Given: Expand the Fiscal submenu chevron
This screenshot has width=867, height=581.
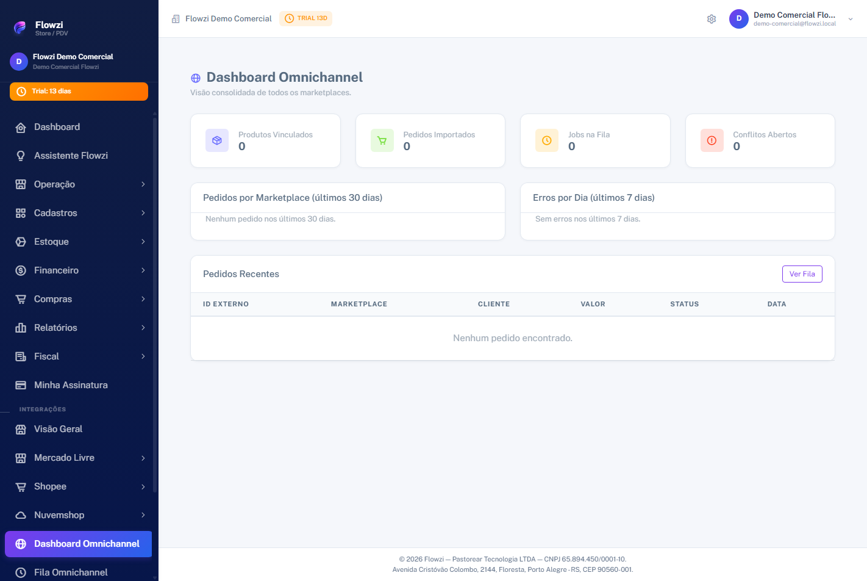Looking at the screenshot, I should pos(143,356).
